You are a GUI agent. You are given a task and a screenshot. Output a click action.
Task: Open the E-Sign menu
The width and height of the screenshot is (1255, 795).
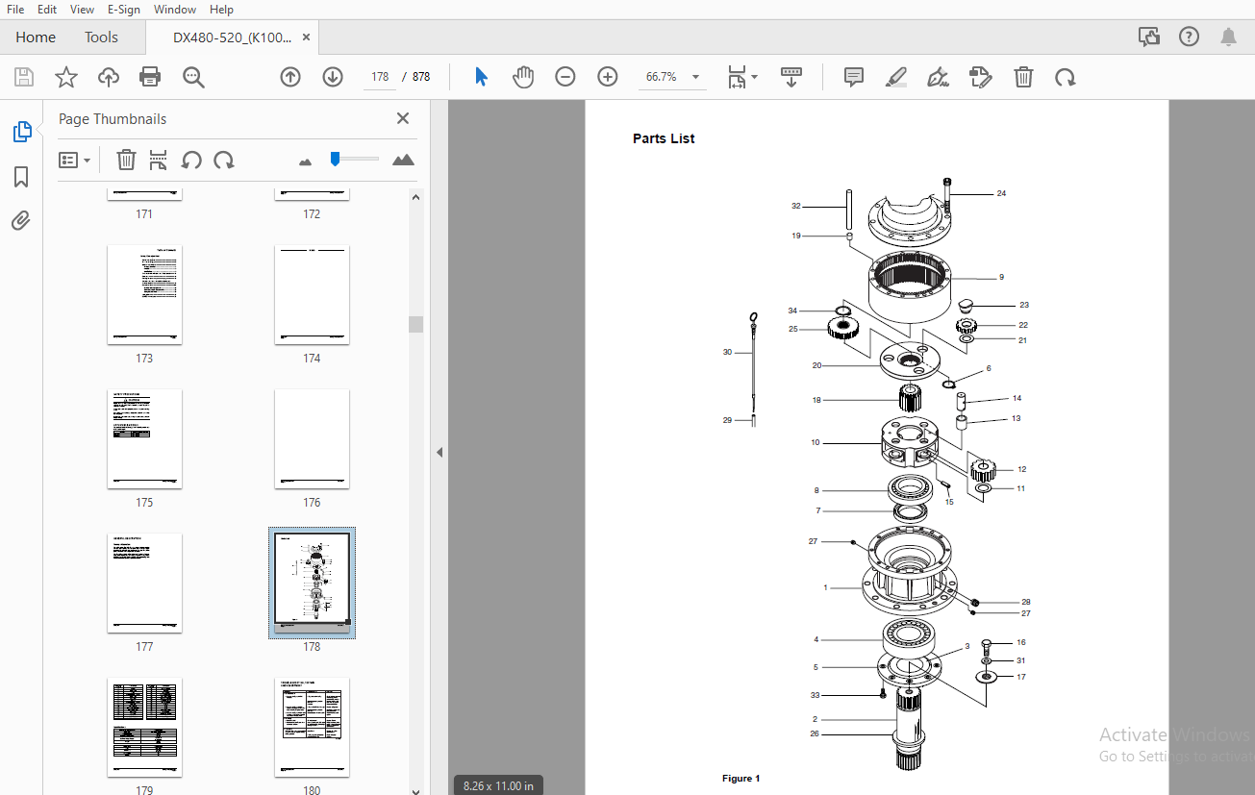[124, 10]
